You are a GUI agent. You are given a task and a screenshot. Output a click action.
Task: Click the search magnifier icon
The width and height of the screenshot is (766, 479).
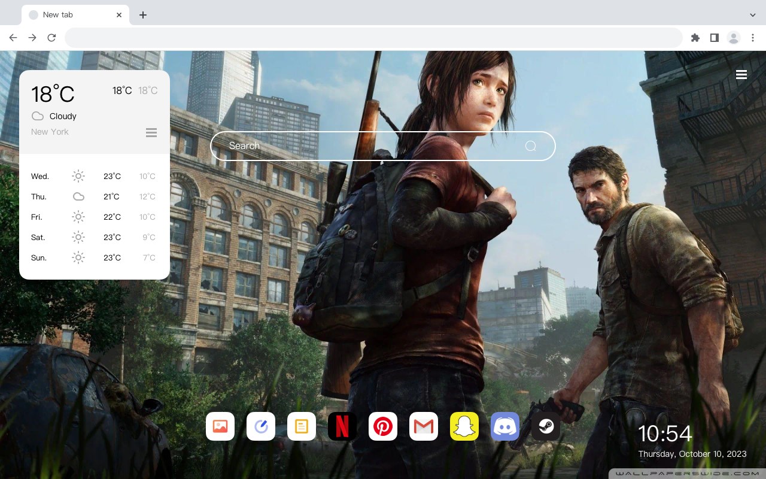pos(530,146)
